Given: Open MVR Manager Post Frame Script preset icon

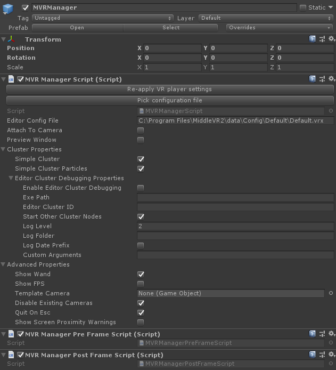Looking at the screenshot, I should coord(322,355).
